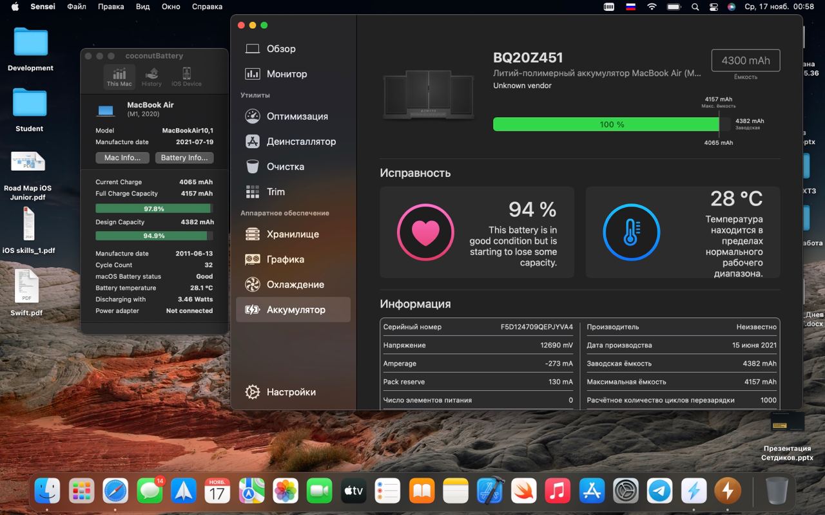Open the Student folder on desktop
Image resolution: width=825 pixels, height=515 pixels.
[x=30, y=109]
